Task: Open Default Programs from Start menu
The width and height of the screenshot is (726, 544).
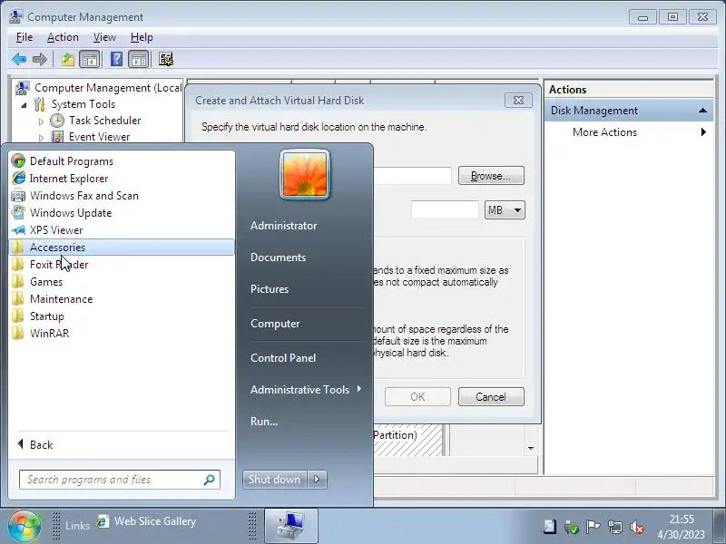Action: click(x=122, y=161)
